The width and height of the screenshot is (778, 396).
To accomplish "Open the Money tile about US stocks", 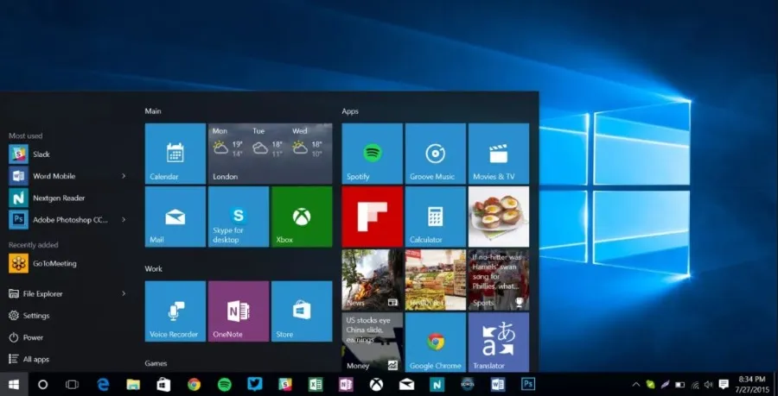I will [x=372, y=343].
